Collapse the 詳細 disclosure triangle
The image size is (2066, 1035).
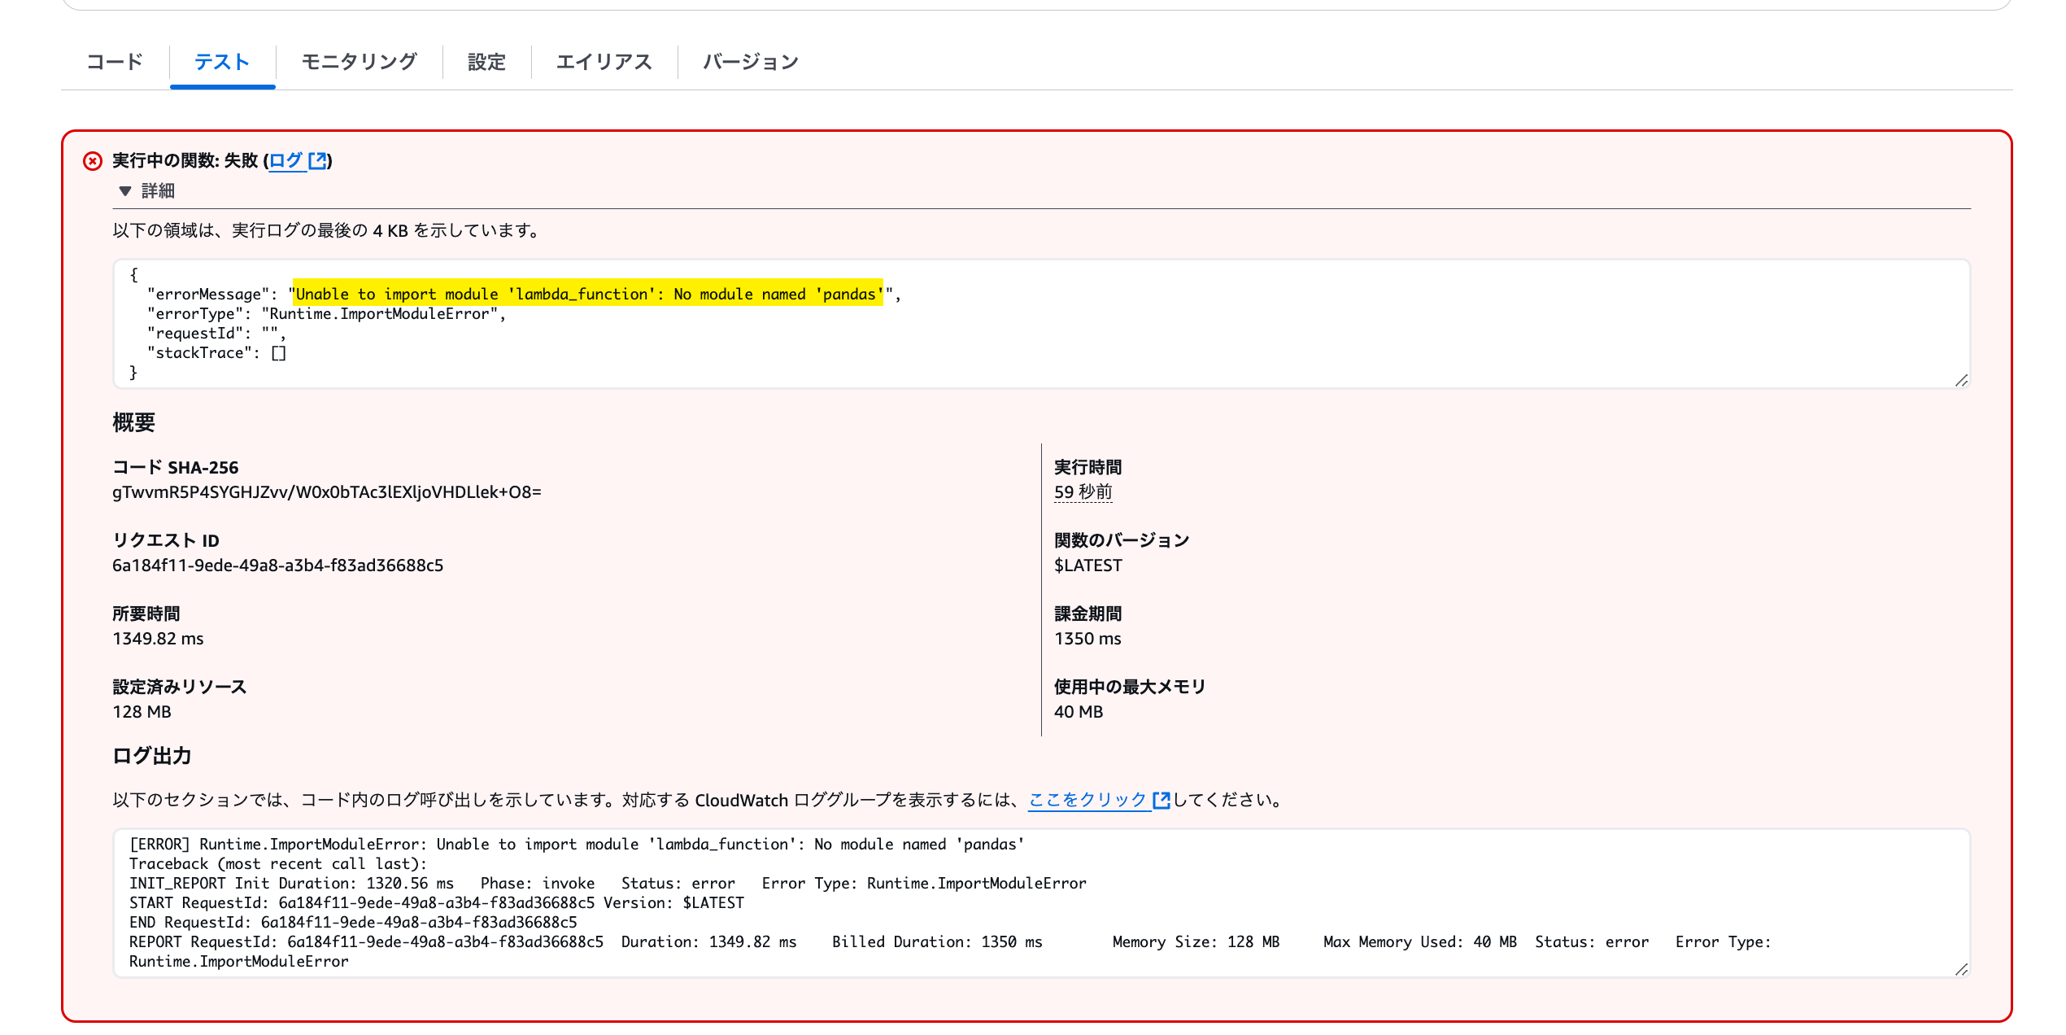[124, 191]
